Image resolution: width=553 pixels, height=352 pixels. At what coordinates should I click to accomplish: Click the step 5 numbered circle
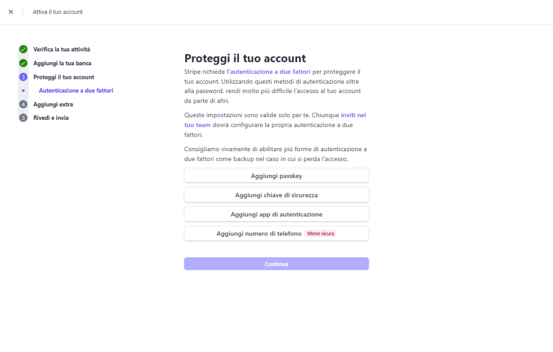[23, 118]
